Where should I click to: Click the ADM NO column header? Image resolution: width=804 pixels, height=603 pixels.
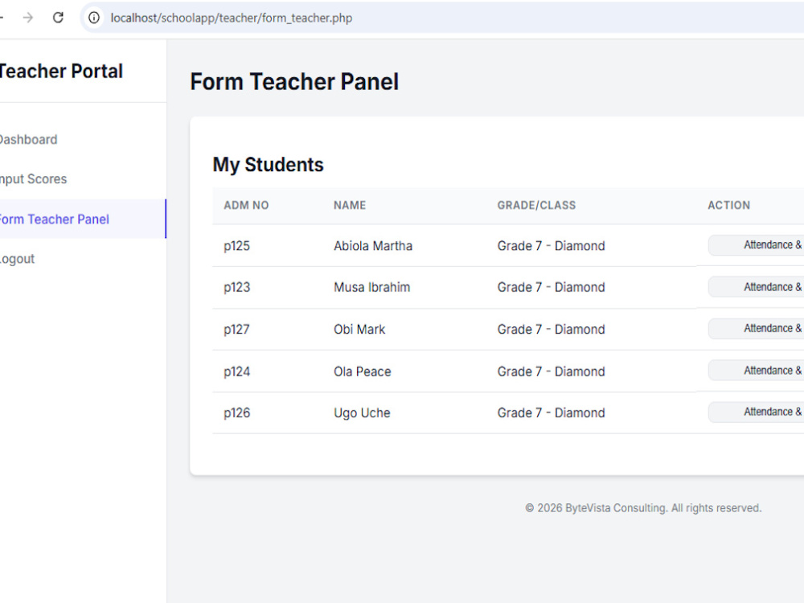246,205
